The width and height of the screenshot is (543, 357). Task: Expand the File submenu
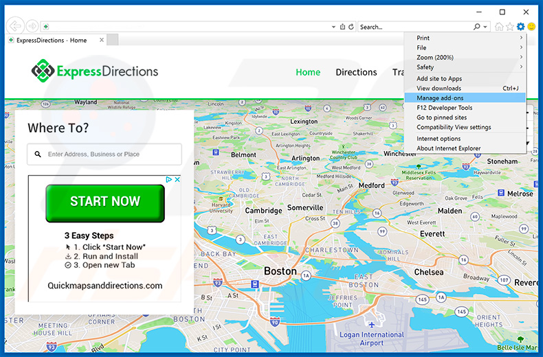[x=465, y=47]
